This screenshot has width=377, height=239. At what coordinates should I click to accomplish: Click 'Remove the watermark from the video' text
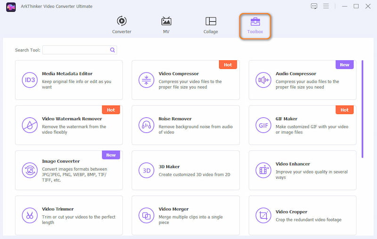74,129
